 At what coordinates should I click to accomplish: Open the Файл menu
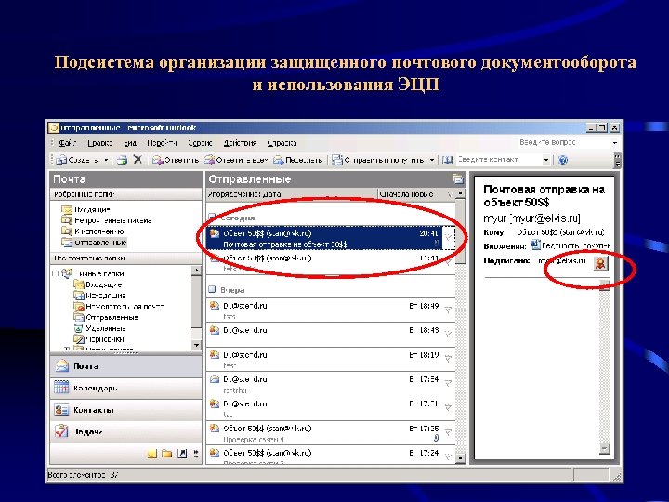(68, 143)
